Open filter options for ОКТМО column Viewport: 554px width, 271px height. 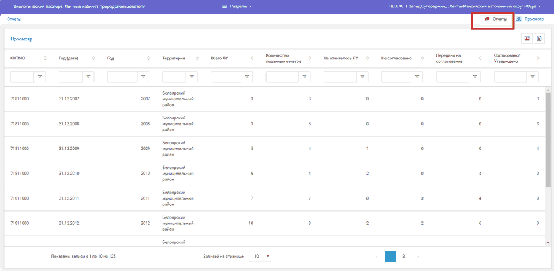click(40, 77)
